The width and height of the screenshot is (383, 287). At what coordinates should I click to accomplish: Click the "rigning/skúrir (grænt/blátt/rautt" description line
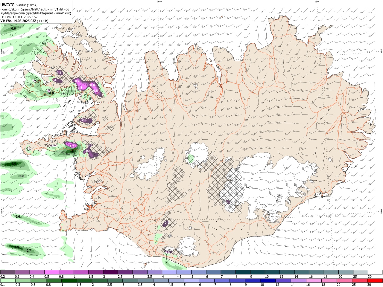pos(35,9)
